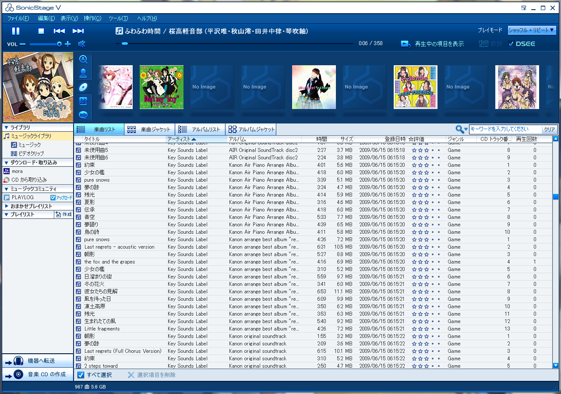
Task: Sort by the アーティスト column header
Action: (x=196, y=139)
